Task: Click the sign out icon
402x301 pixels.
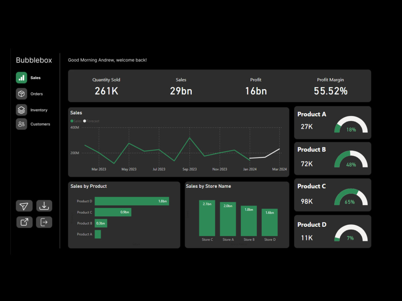Action: click(x=44, y=222)
